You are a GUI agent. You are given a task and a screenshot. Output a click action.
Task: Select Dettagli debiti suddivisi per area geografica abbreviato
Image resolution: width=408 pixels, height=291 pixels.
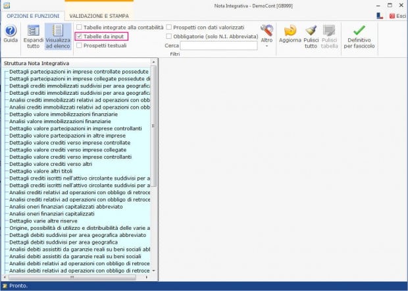tap(78, 235)
